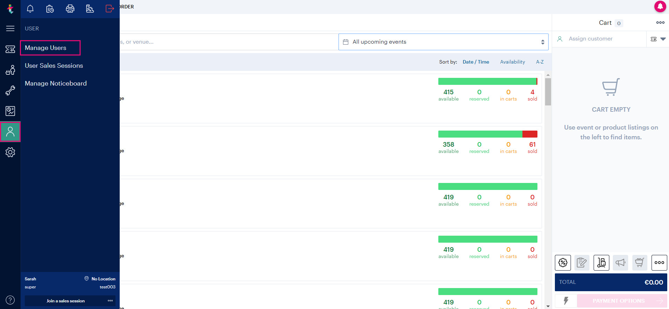This screenshot has width=669, height=309.
Task: Click the event list scroll down arrow
Action: [x=548, y=306]
